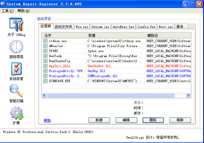Open the 系统修复 checklist icon

pos(16,69)
